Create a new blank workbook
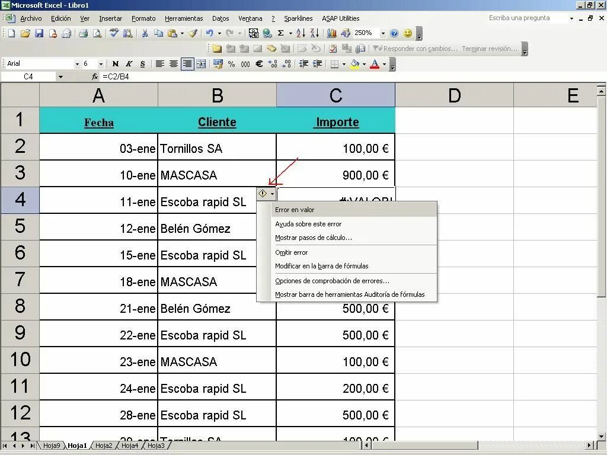The width and height of the screenshot is (607, 455). [x=12, y=33]
